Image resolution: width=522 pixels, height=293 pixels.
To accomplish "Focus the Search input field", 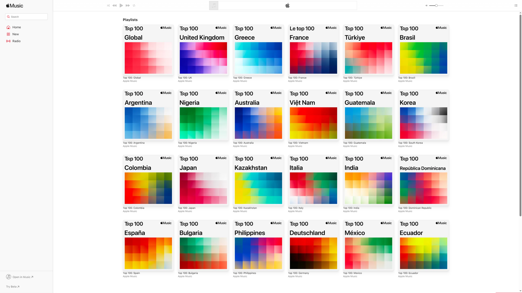I will [x=26, y=17].
